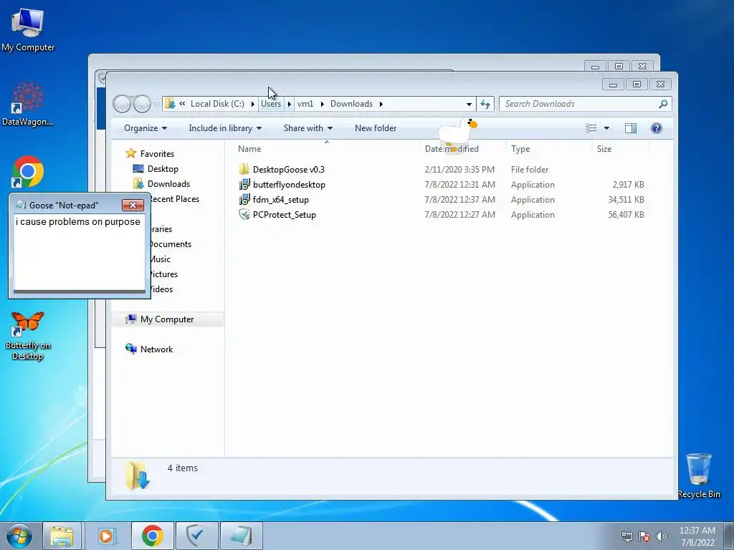Open Windows Explorer from the taskbar
The image size is (734, 550).
62,536
